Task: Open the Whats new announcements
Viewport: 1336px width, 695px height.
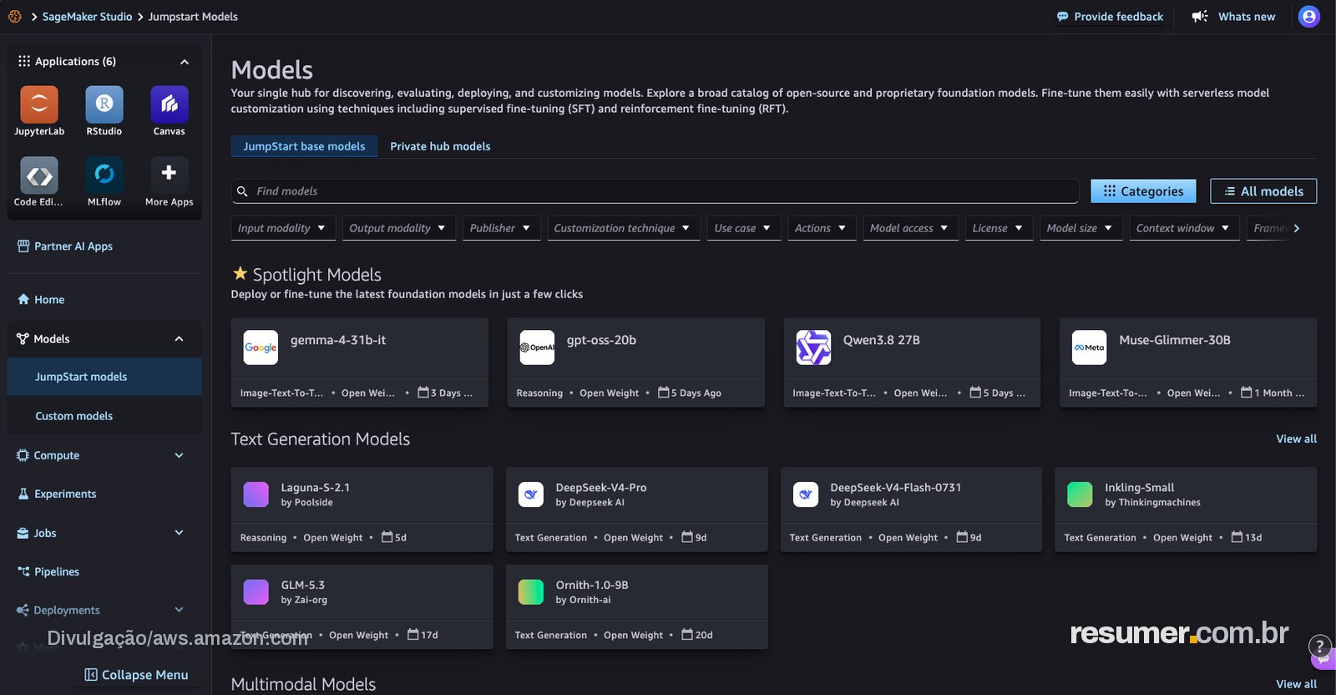Action: click(x=1233, y=17)
